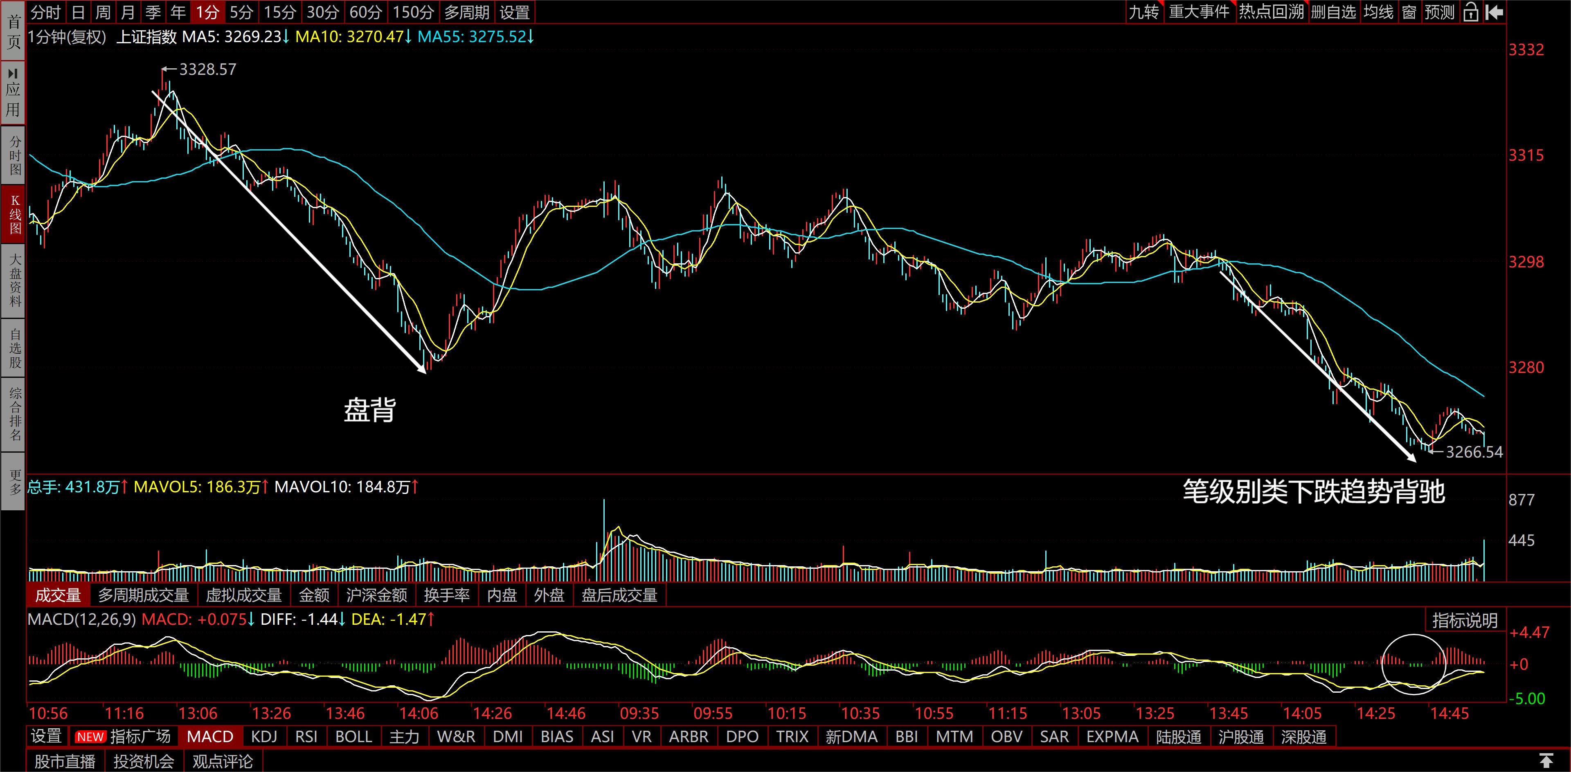
Task: Select the RSI indicator tab
Action: click(x=306, y=737)
